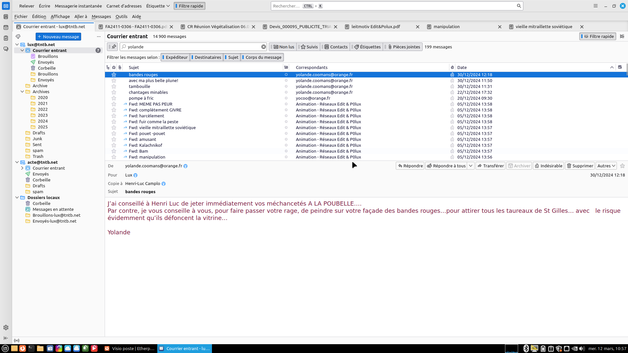Open the Répondre à tous dropdown arrow
Viewport: 628px width, 353px height.
[470, 166]
